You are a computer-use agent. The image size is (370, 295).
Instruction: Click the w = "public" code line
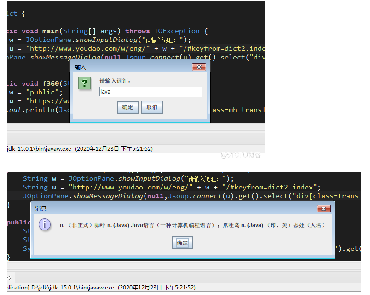tap(32, 92)
